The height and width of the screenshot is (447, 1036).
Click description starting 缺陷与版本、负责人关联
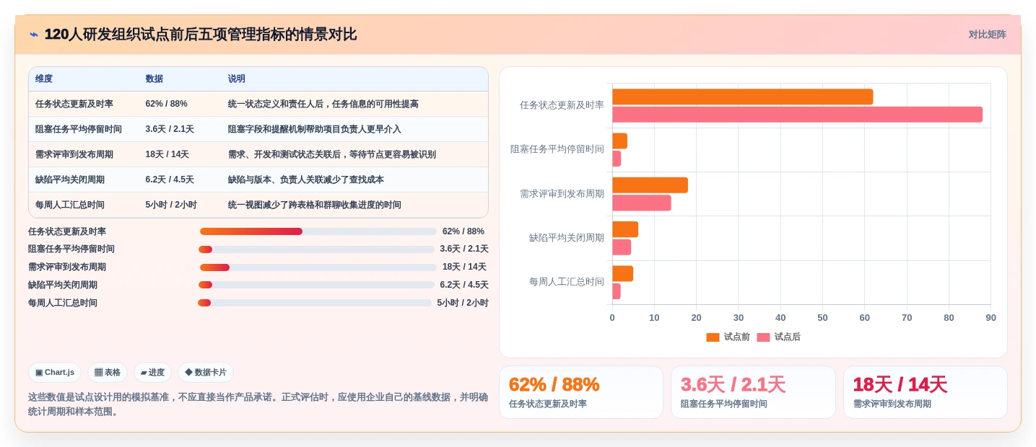point(305,180)
